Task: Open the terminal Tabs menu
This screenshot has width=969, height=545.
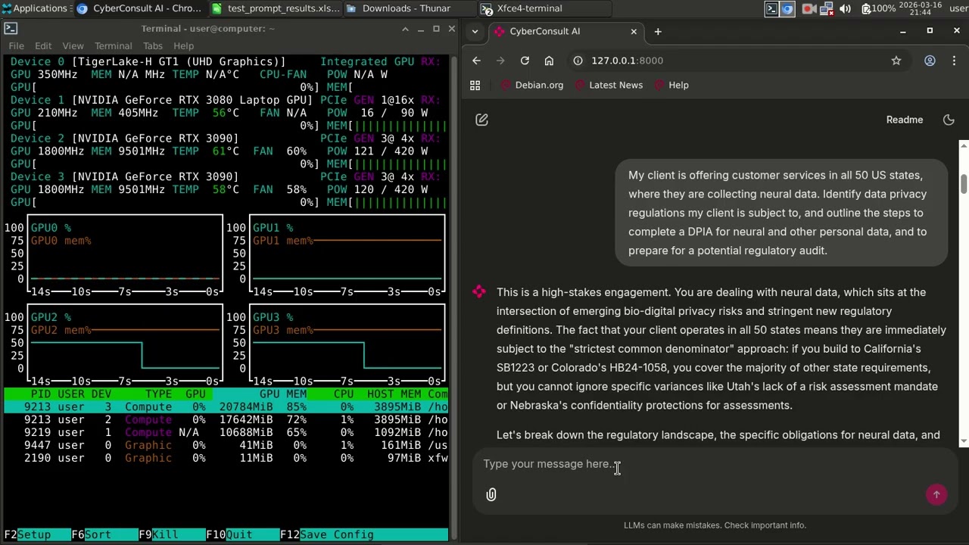Action: (153, 46)
